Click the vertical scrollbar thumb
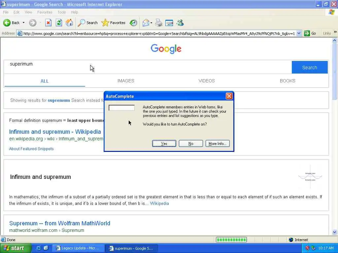 click(335, 71)
